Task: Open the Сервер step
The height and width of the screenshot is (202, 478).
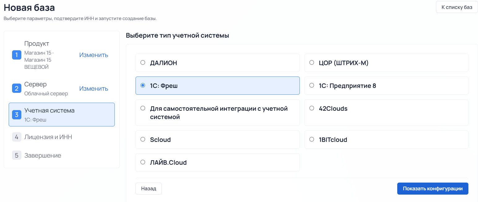Action: [x=62, y=89]
